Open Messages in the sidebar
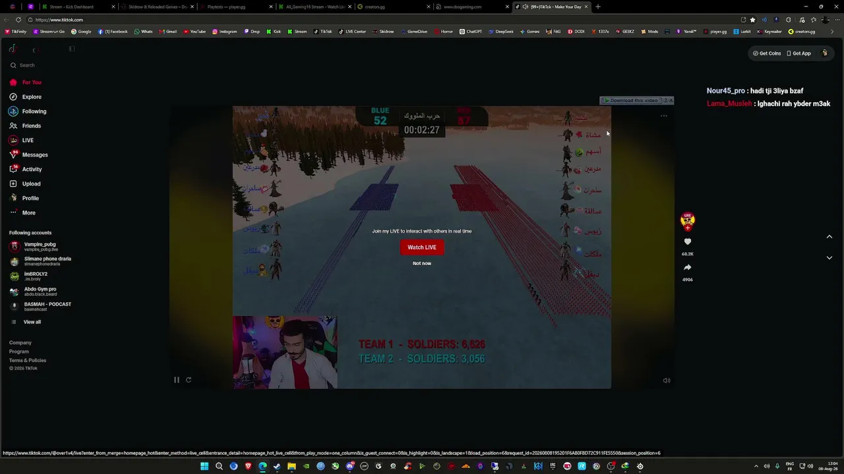 coord(28,155)
